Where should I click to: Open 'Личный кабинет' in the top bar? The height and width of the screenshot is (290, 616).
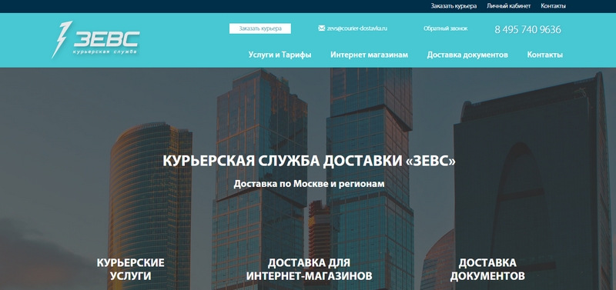pyautogui.click(x=508, y=6)
